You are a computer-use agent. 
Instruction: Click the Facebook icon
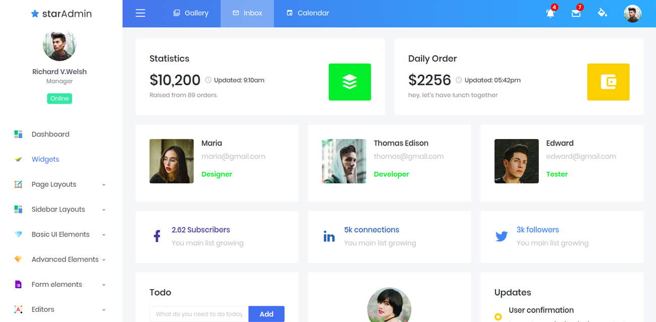click(x=157, y=236)
